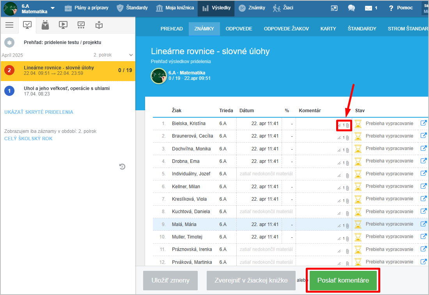
Task: Click the CELÝ ŠKOLSKÝ ROK link
Action: click(x=28, y=139)
